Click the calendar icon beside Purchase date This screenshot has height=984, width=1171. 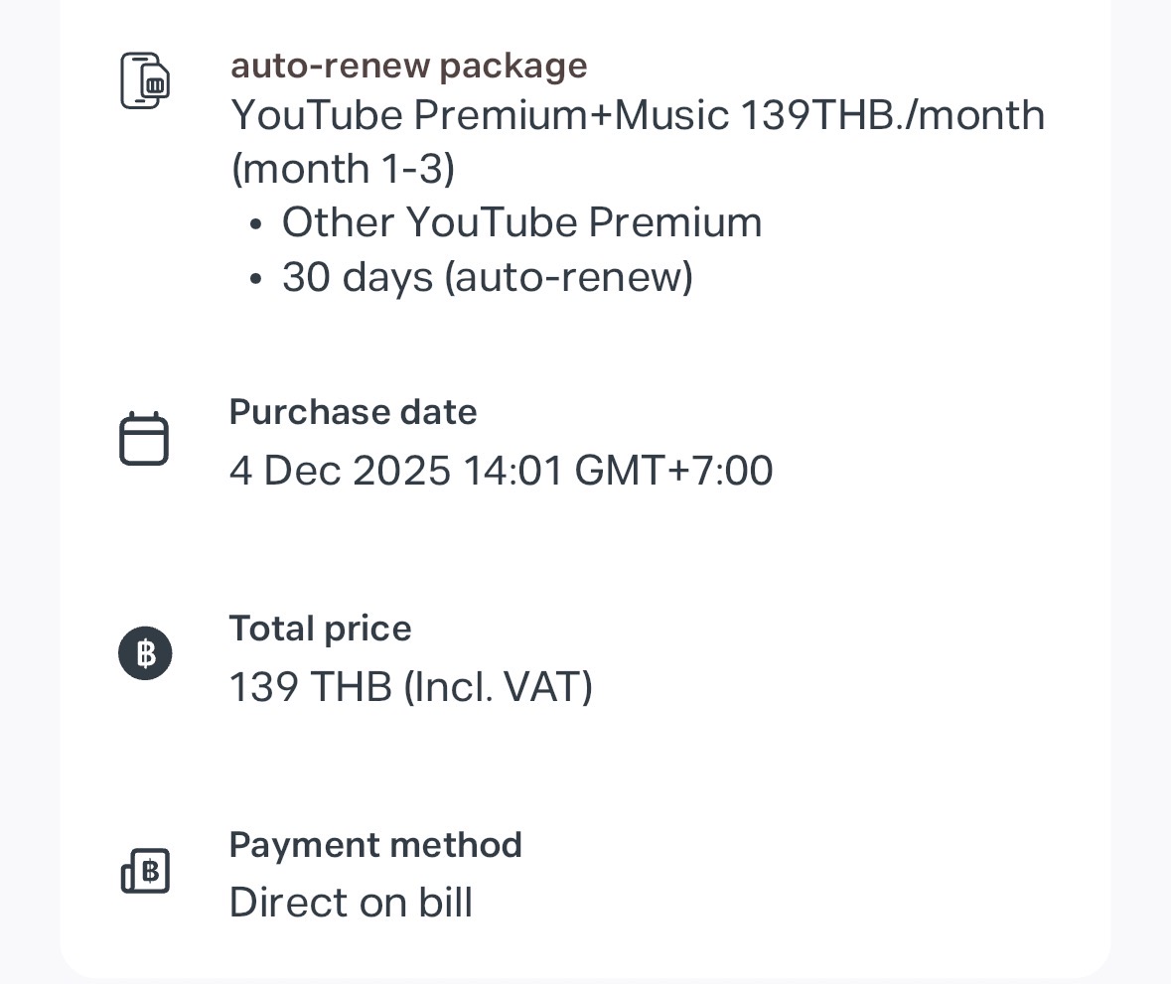[144, 439]
